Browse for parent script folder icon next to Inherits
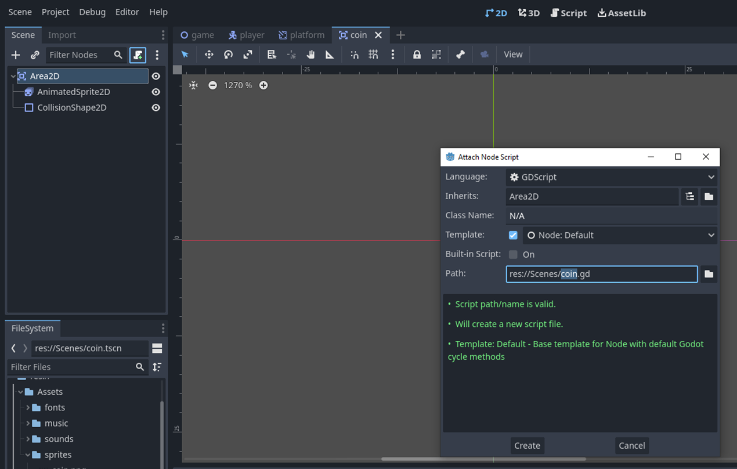 (x=709, y=196)
